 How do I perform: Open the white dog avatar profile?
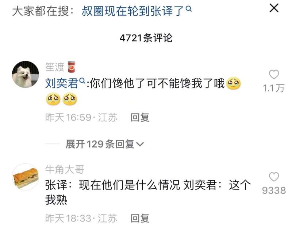pyautogui.click(x=26, y=74)
